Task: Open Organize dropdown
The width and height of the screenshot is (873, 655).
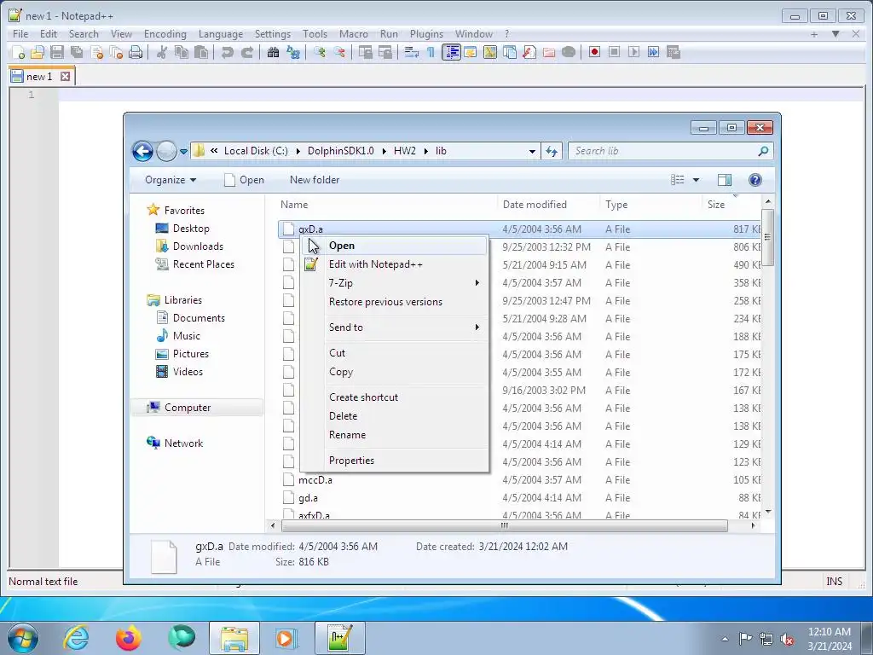Action: pyautogui.click(x=171, y=180)
